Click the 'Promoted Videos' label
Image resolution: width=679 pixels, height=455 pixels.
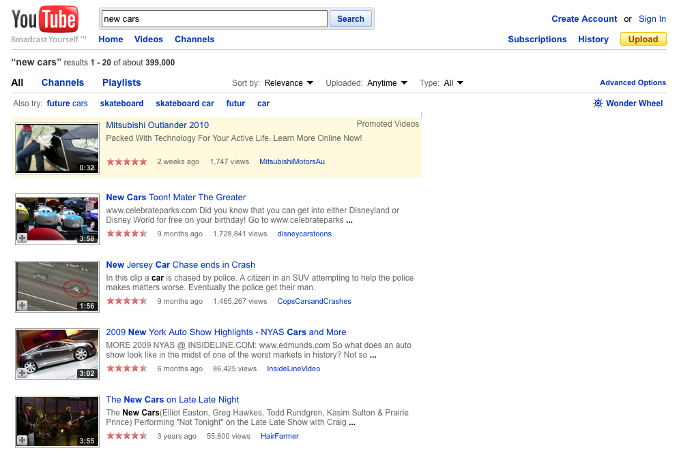388,124
